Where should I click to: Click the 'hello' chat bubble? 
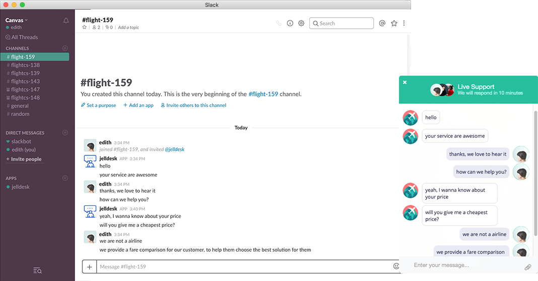point(431,118)
